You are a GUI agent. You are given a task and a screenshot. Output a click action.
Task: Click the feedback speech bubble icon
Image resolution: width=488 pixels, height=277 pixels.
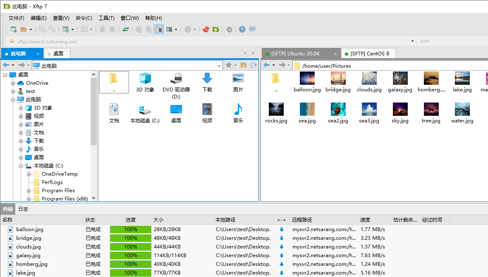click(252, 29)
